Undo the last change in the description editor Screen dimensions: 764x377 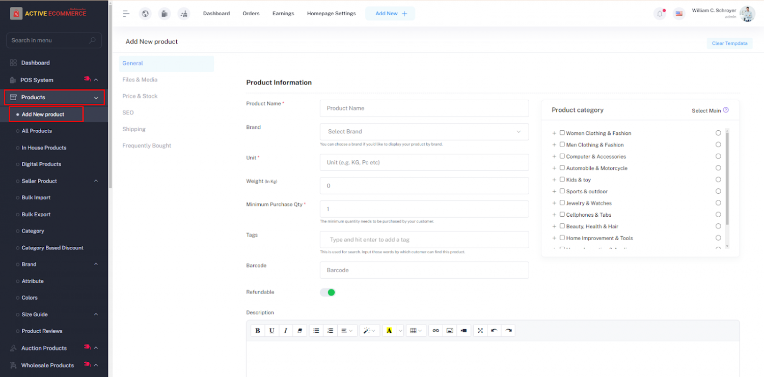pyautogui.click(x=494, y=330)
